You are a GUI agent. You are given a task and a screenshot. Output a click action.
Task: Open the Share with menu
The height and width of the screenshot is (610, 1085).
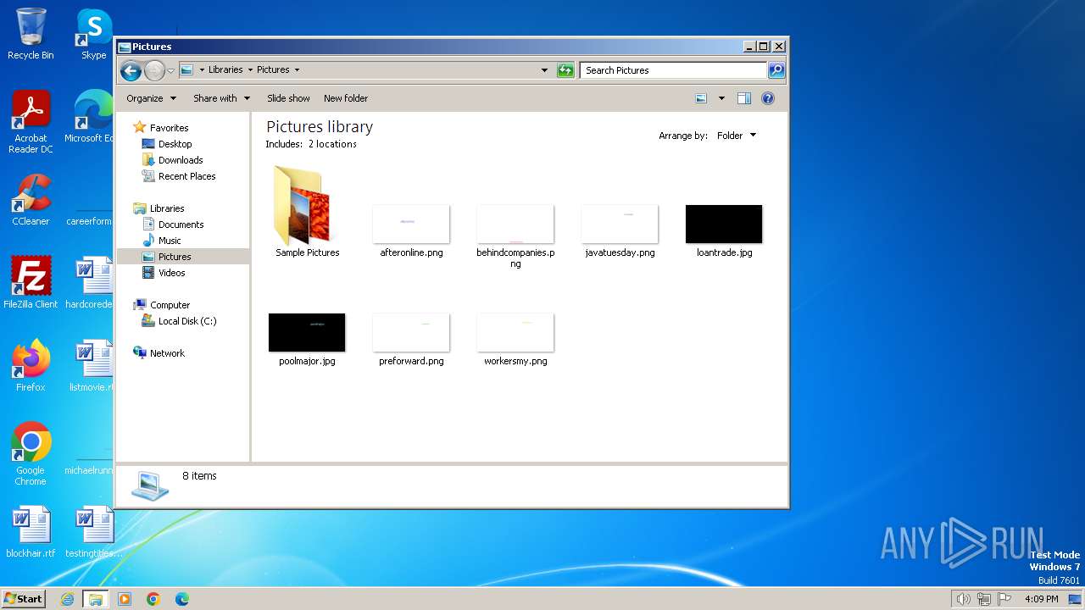(x=221, y=98)
